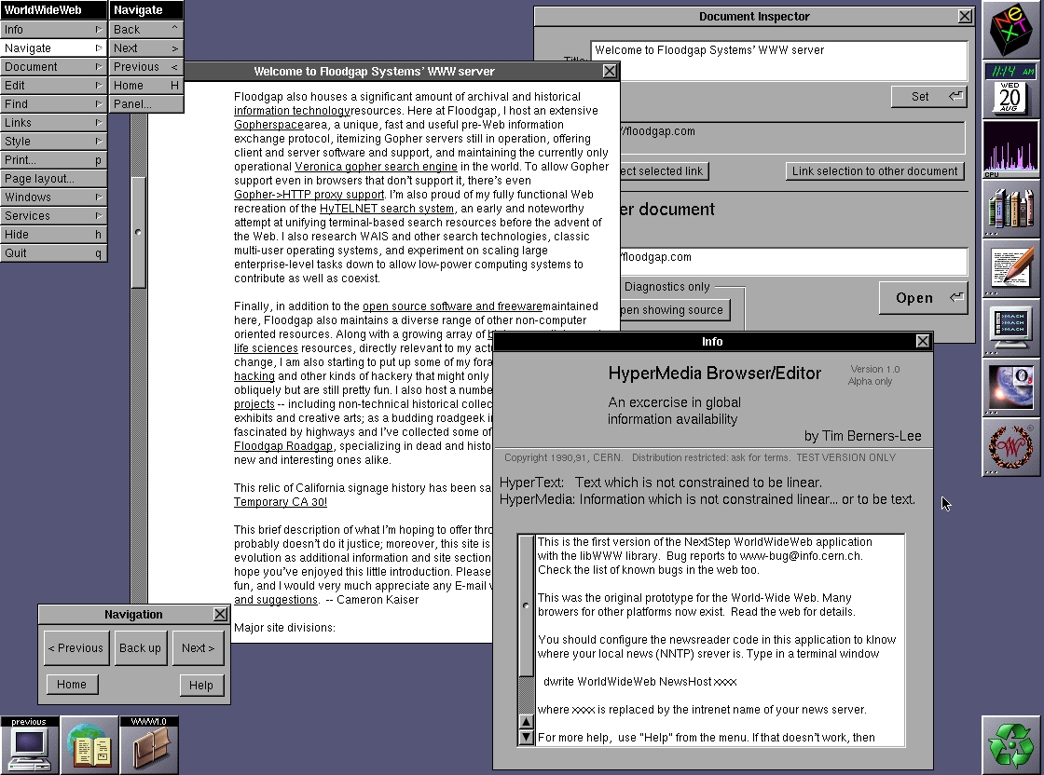This screenshot has width=1044, height=775.
Task: Select Back in the Navigate submenu
Action: click(145, 29)
